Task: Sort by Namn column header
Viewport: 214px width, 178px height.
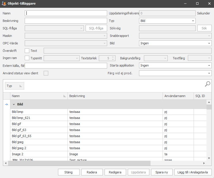Action: (x=39, y=96)
